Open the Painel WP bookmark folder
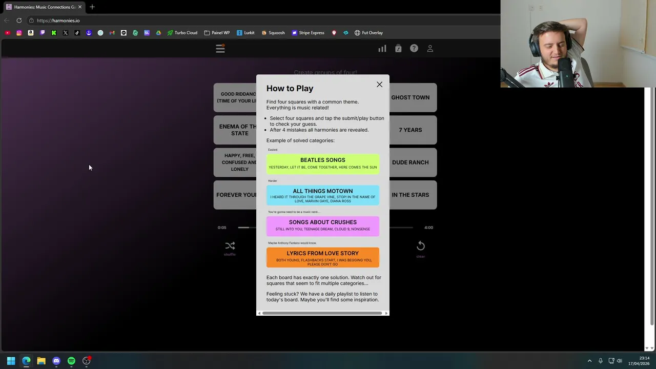Viewport: 656px width, 369px height. click(x=217, y=33)
